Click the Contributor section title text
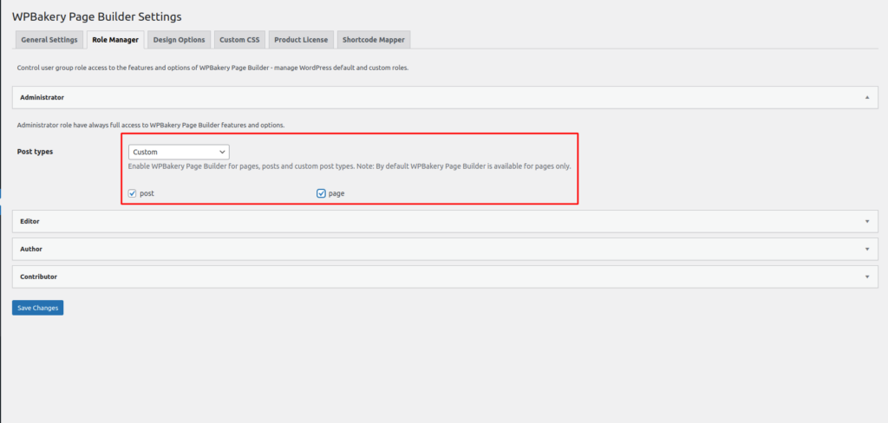 coord(38,277)
